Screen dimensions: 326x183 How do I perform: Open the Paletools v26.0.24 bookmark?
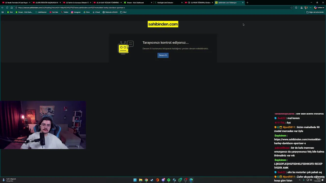pos(110,12)
